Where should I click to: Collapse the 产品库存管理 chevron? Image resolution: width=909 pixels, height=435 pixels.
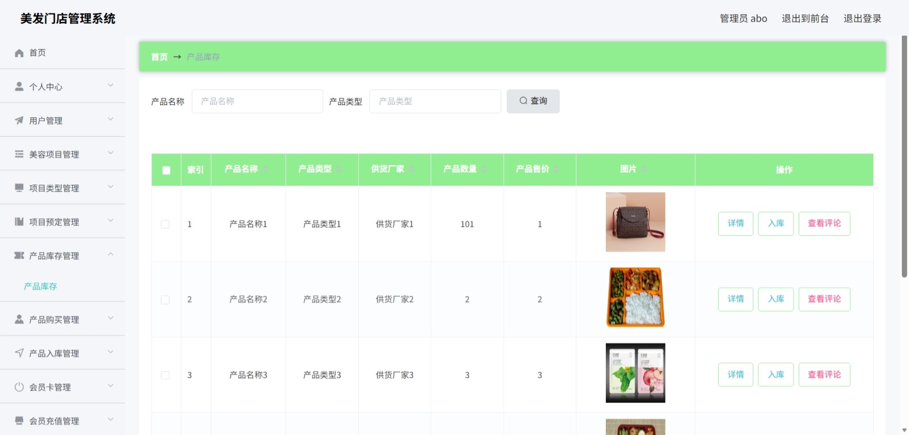pos(110,254)
